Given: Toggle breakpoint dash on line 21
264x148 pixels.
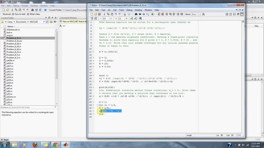Looking at the screenshot, I should [x=93, y=81].
